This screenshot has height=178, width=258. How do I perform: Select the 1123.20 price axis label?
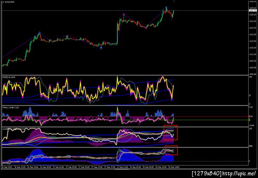click(252, 34)
